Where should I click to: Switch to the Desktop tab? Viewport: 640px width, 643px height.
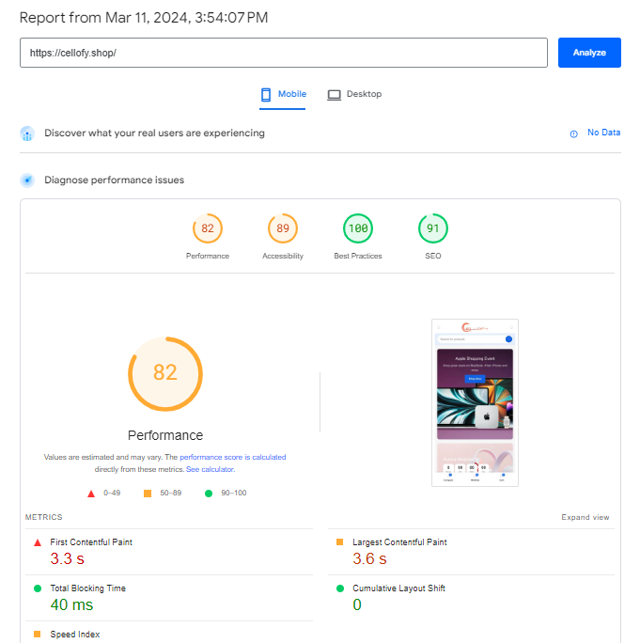pyautogui.click(x=354, y=94)
